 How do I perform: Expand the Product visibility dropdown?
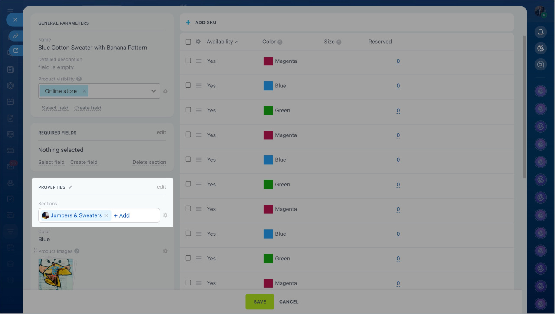tap(153, 91)
